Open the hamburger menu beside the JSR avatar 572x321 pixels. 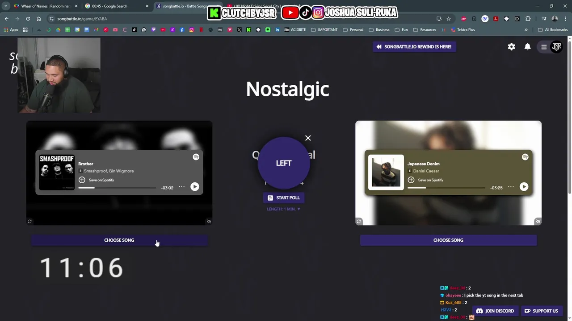(544, 47)
